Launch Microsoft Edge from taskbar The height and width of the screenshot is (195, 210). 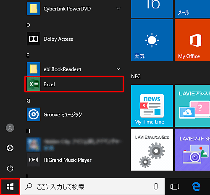click(196, 187)
